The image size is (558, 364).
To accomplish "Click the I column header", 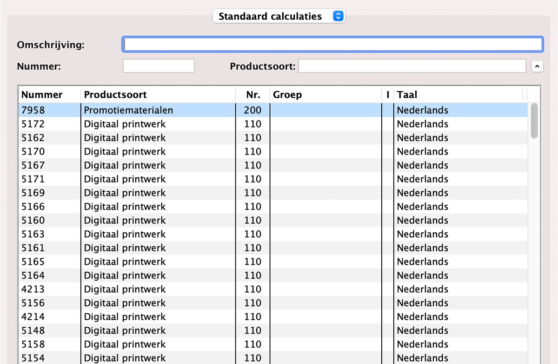I will [x=388, y=95].
